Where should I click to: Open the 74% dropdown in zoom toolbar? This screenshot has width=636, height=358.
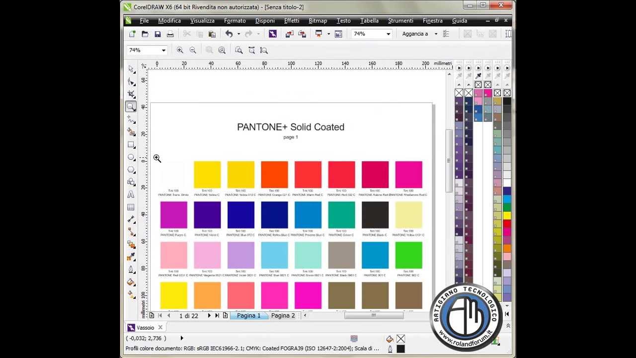click(x=163, y=50)
